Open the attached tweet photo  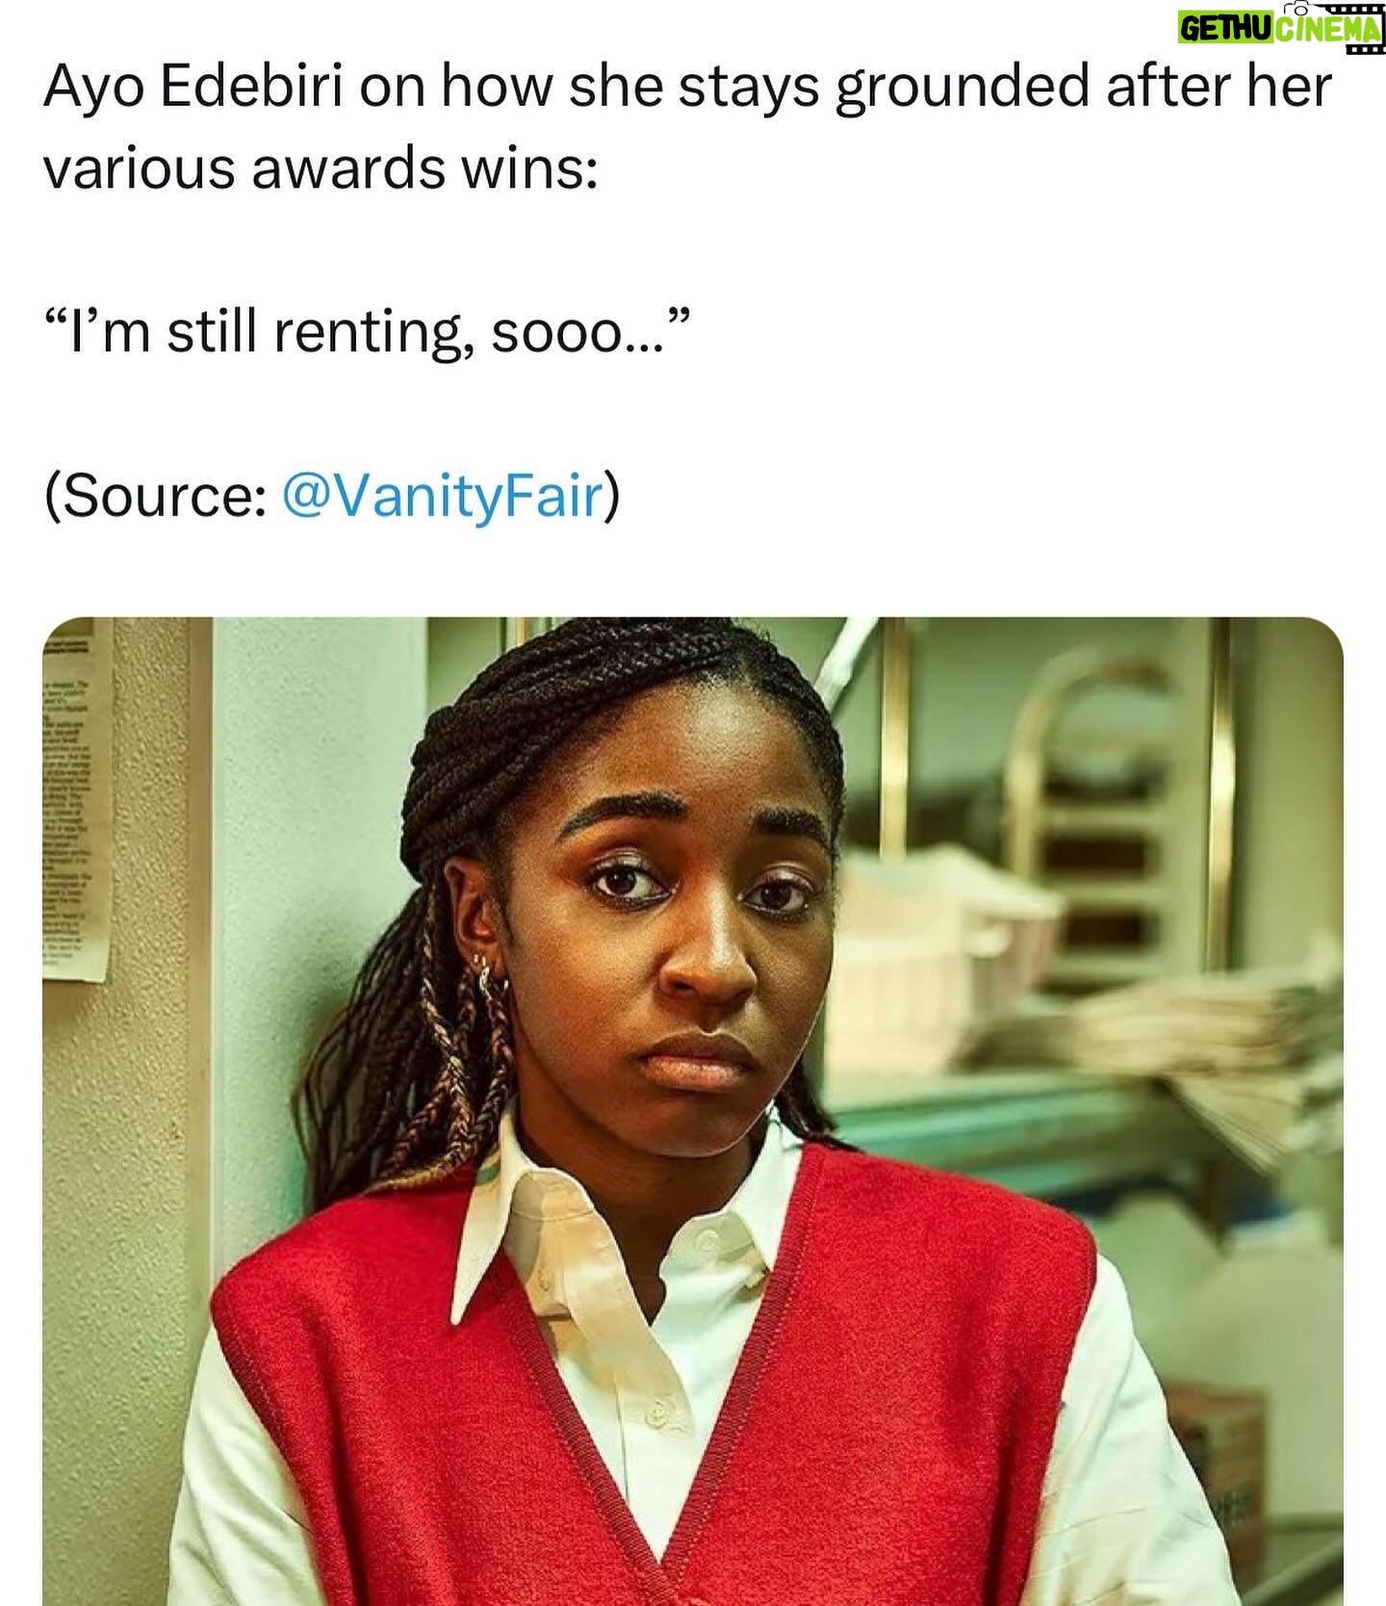pyautogui.click(x=693, y=1111)
